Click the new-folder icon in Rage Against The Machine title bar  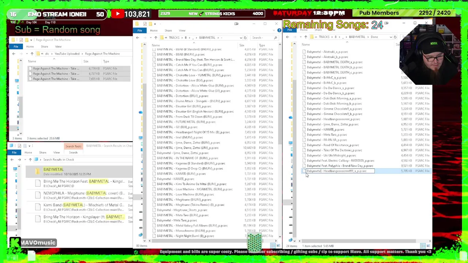point(26,40)
